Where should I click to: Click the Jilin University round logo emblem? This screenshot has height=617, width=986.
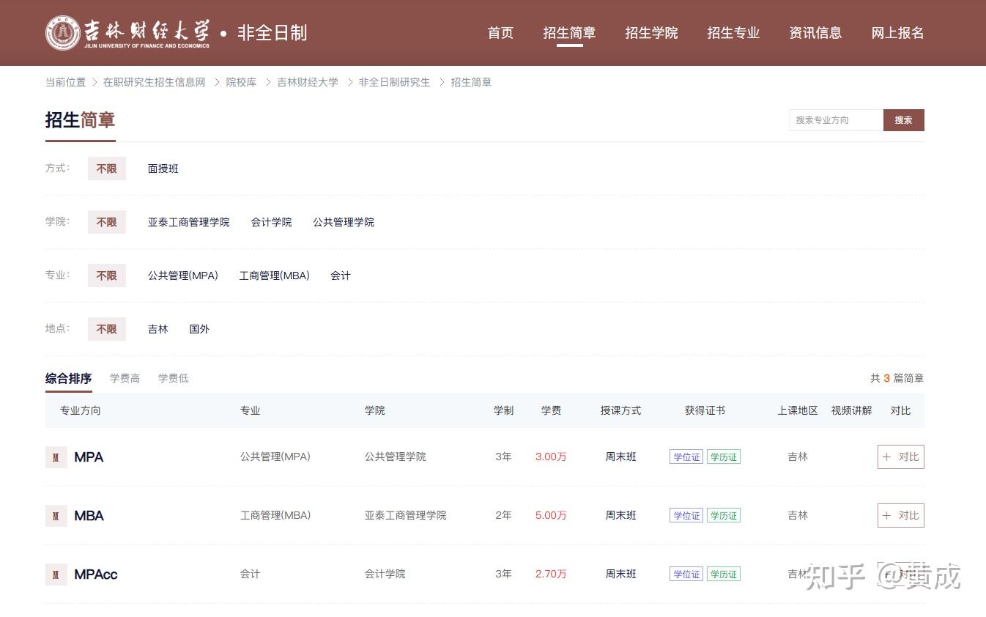pyautogui.click(x=62, y=33)
